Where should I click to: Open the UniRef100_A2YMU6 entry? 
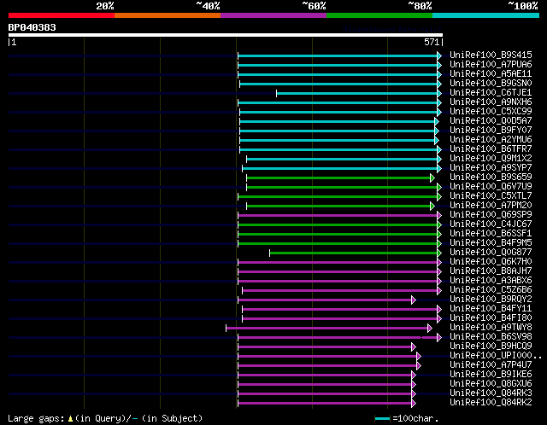(x=491, y=140)
